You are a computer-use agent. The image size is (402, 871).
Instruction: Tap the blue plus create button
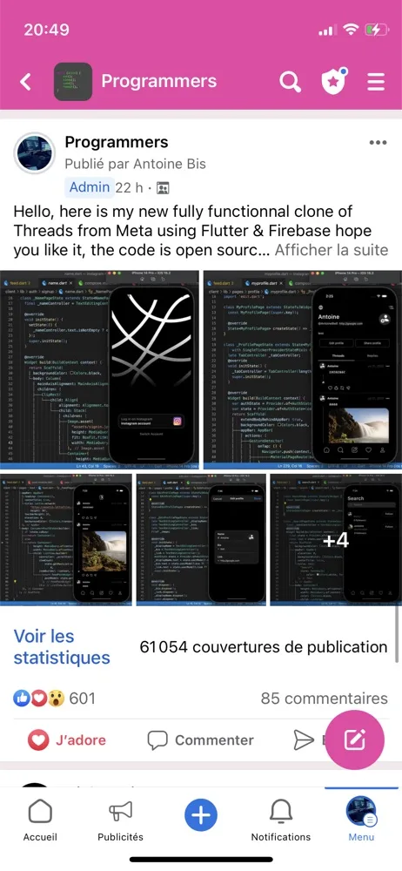[201, 815]
